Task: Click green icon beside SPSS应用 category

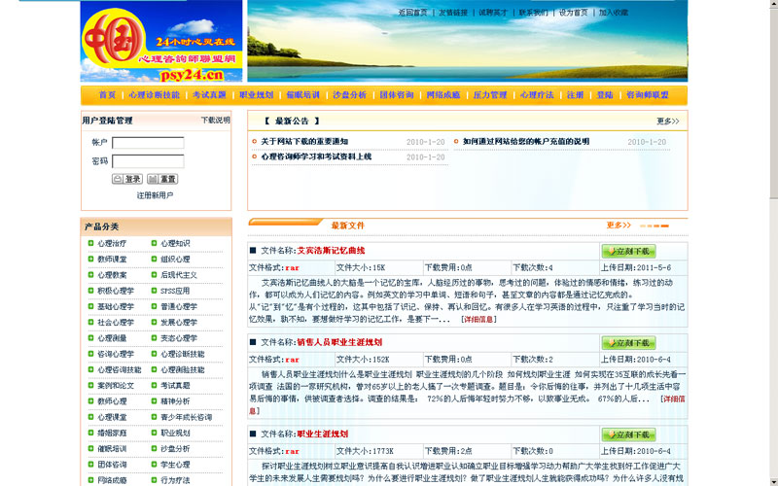Action: tap(154, 291)
